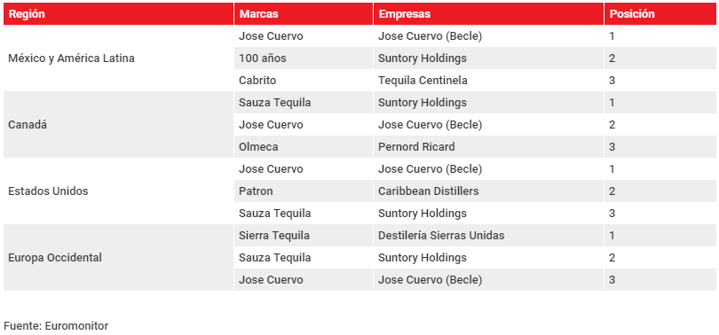
Task: Select the Destilería Sierras Unidas cell
Action: (x=488, y=235)
